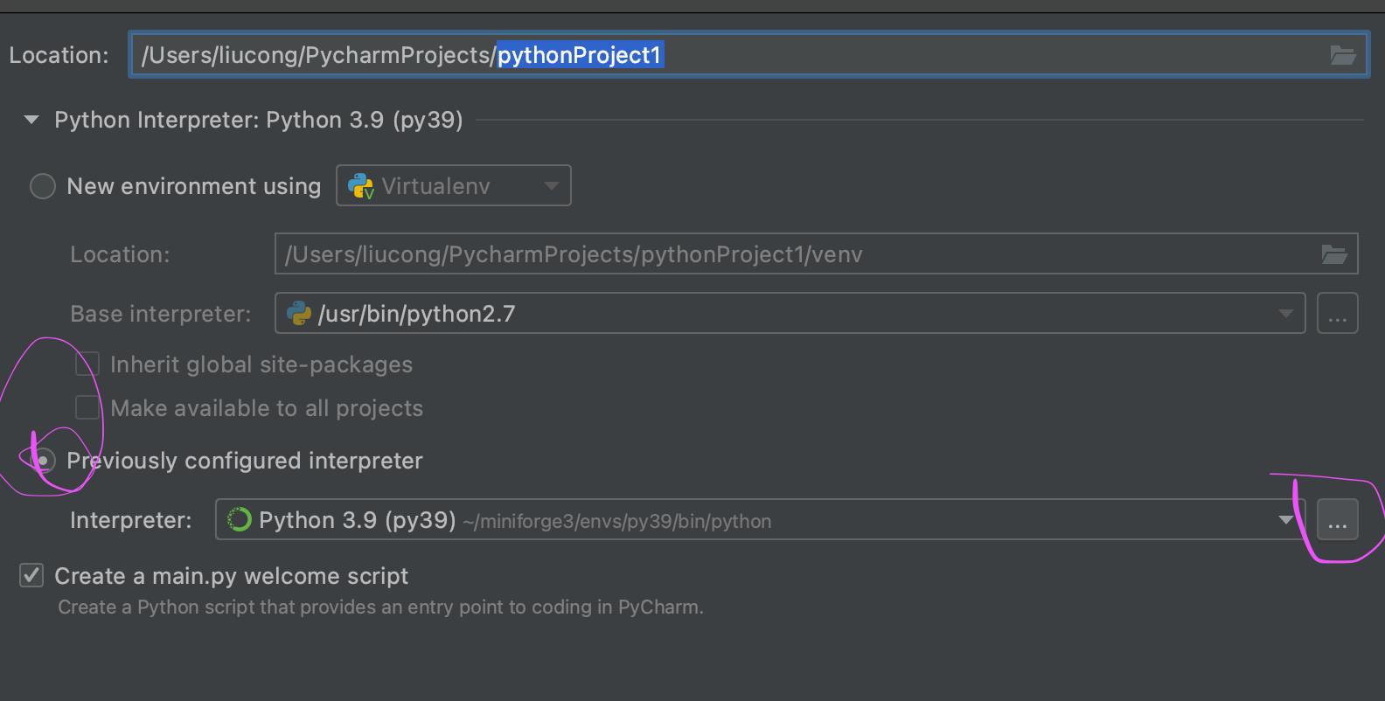Click the Base interpreter browse button
Viewport: 1385px width, 701px height.
tap(1338, 314)
